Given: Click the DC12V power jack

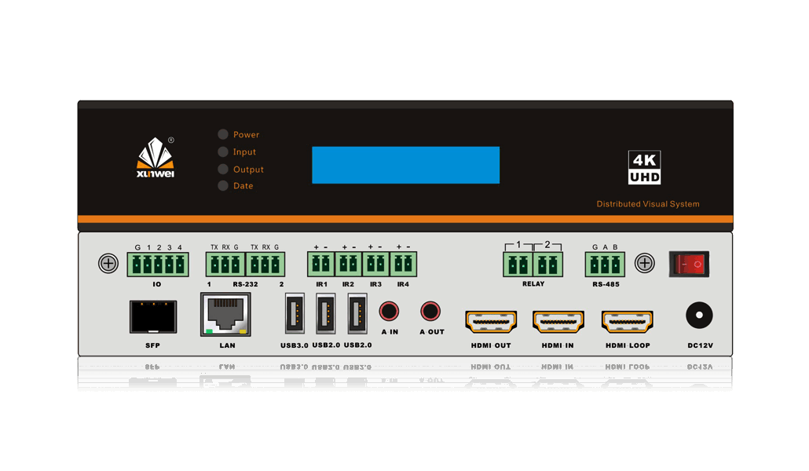Looking at the screenshot, I should (x=698, y=316).
